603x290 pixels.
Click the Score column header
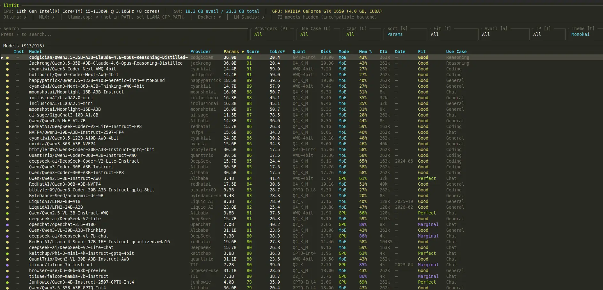coord(253,52)
